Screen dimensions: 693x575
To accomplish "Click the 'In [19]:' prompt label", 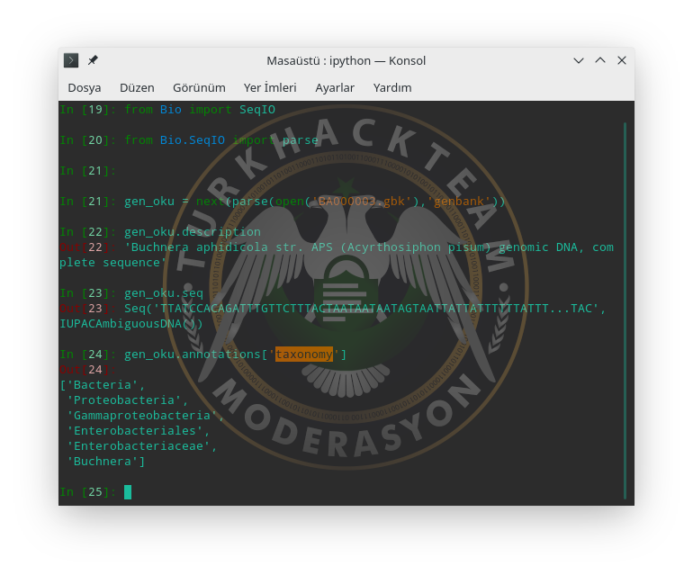I will (88, 110).
